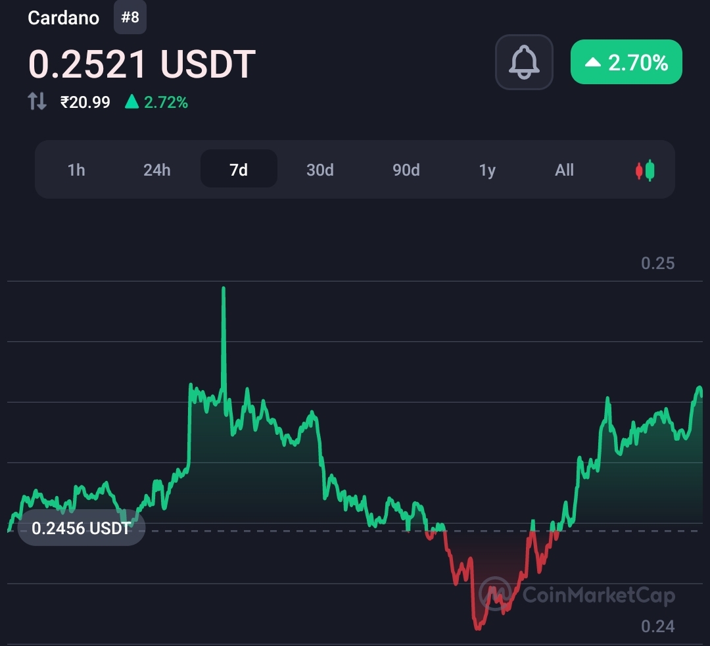
Task: Select the 90d timeframe
Action: point(406,170)
